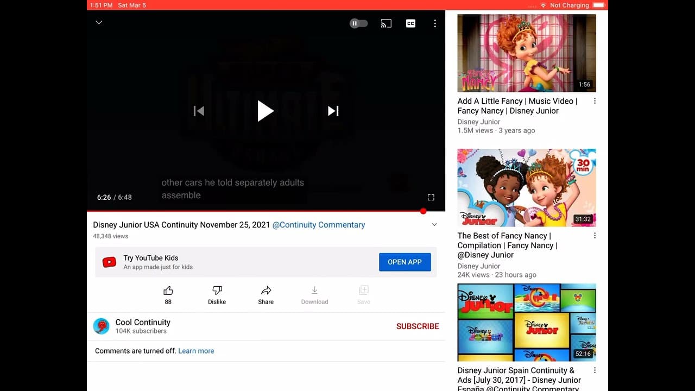Click The Best of Fancy Nancy title
This screenshot has height=391, width=695.
coord(507,245)
